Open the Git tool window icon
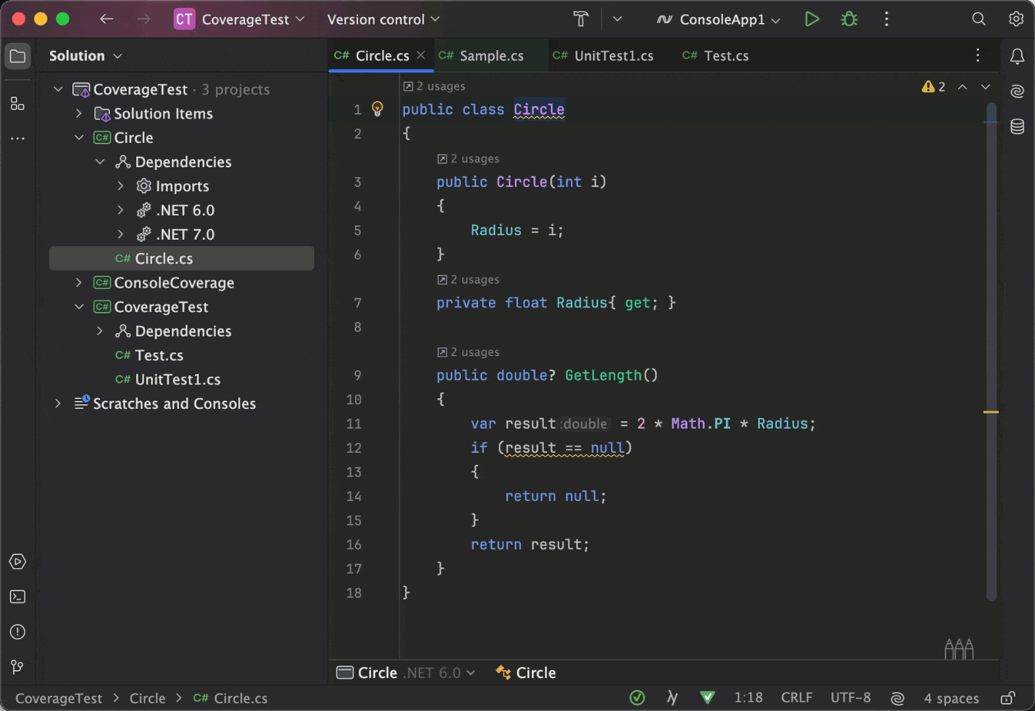This screenshot has width=1035, height=711. coord(18,667)
